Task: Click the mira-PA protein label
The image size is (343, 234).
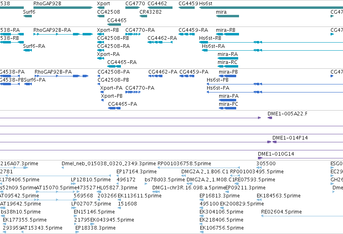Action: 229,96
